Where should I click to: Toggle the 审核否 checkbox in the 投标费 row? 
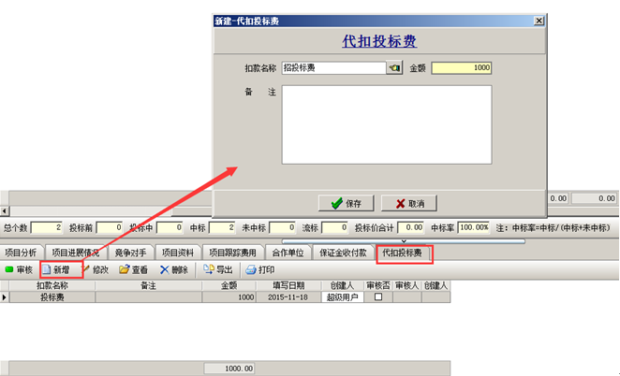378,296
